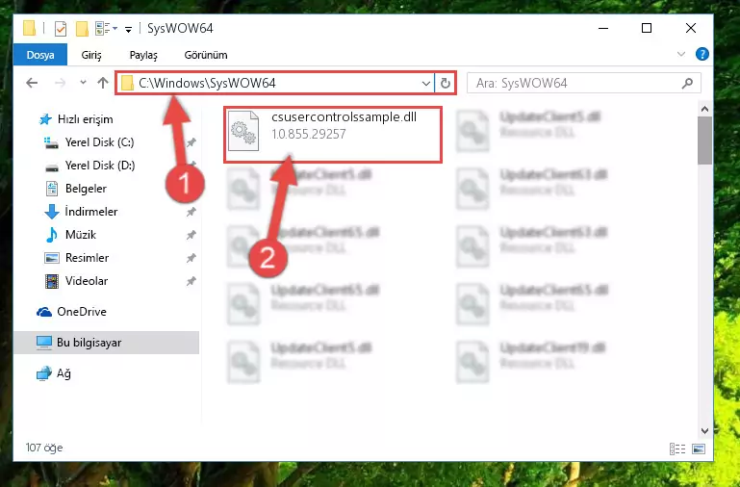Click the pin icon next to Yerel Disk (C:)
This screenshot has width=740, height=487.
click(x=191, y=142)
